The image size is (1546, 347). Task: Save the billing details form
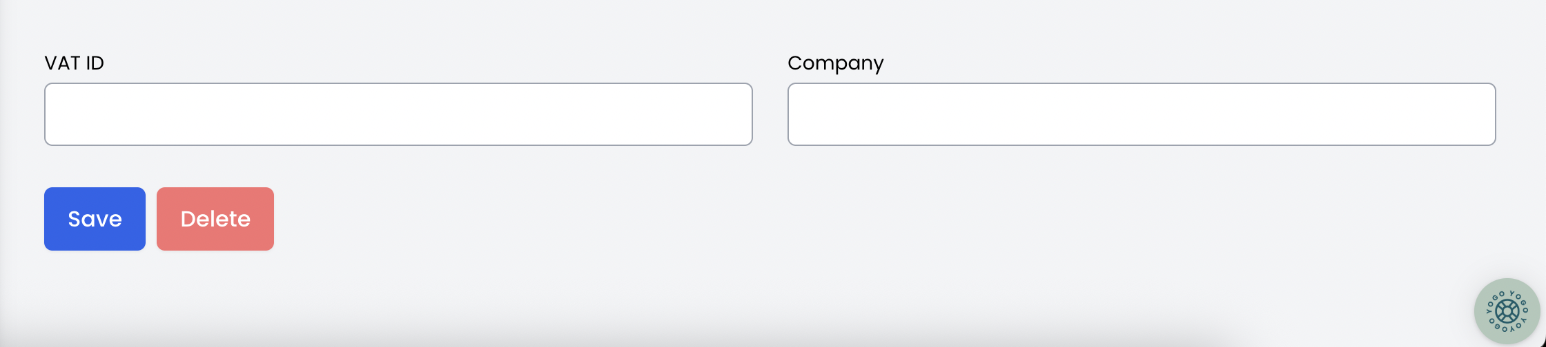95,219
